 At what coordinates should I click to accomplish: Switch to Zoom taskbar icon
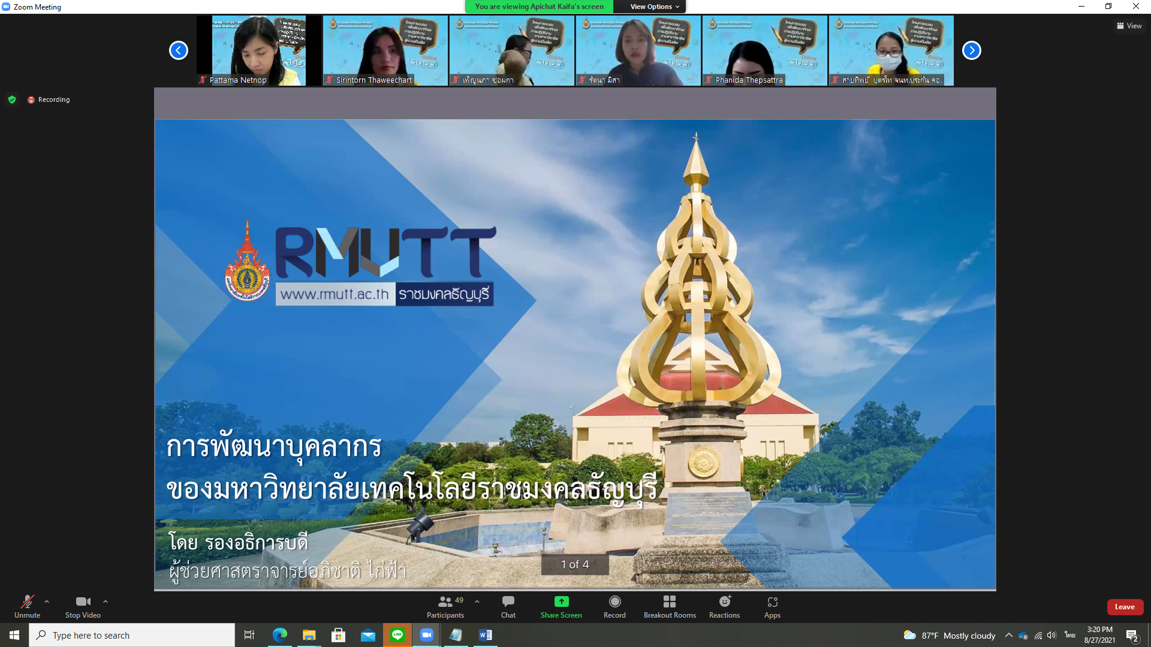[x=426, y=635]
